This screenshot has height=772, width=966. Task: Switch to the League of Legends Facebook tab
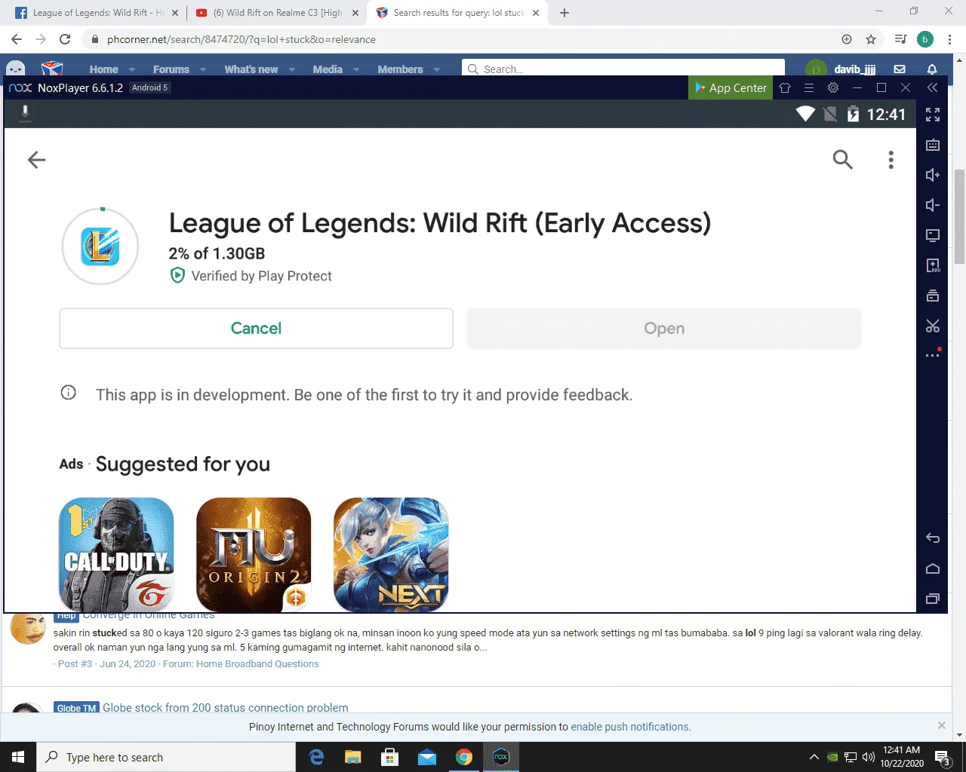pos(97,13)
